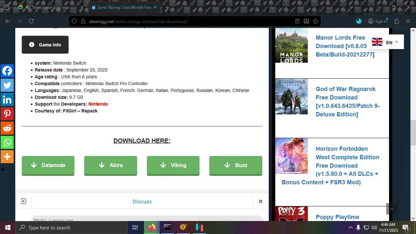Share page via WhatsApp
Screen dimensions: 416x234
(7, 142)
